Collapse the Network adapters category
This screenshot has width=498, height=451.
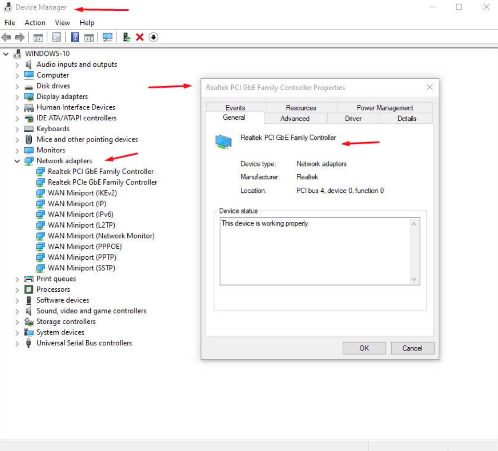[17, 161]
